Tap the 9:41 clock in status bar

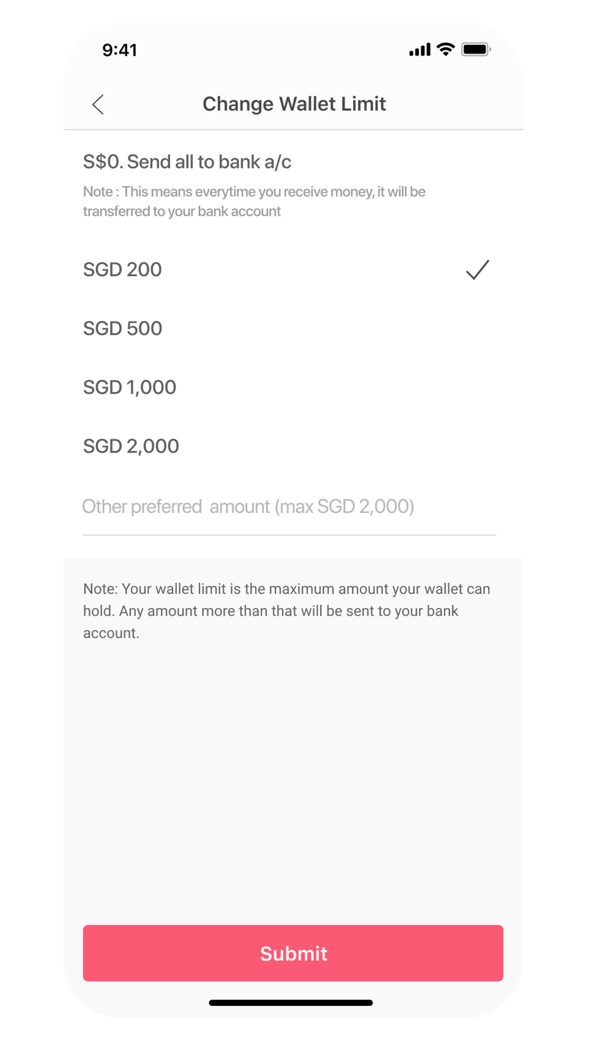[120, 50]
